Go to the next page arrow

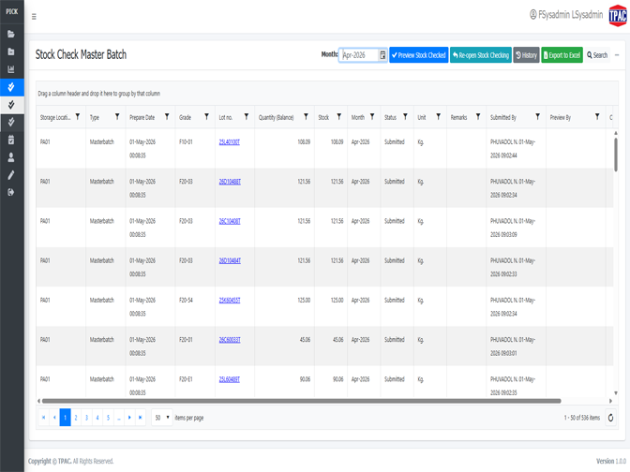pos(129,418)
